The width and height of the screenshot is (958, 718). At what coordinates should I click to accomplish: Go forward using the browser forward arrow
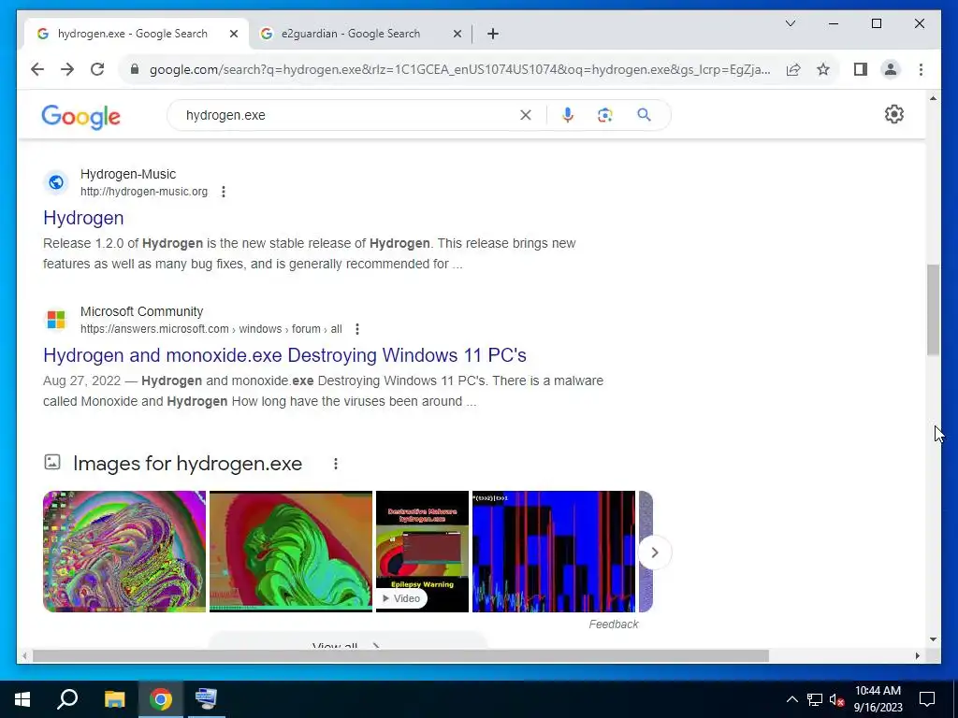tap(67, 69)
